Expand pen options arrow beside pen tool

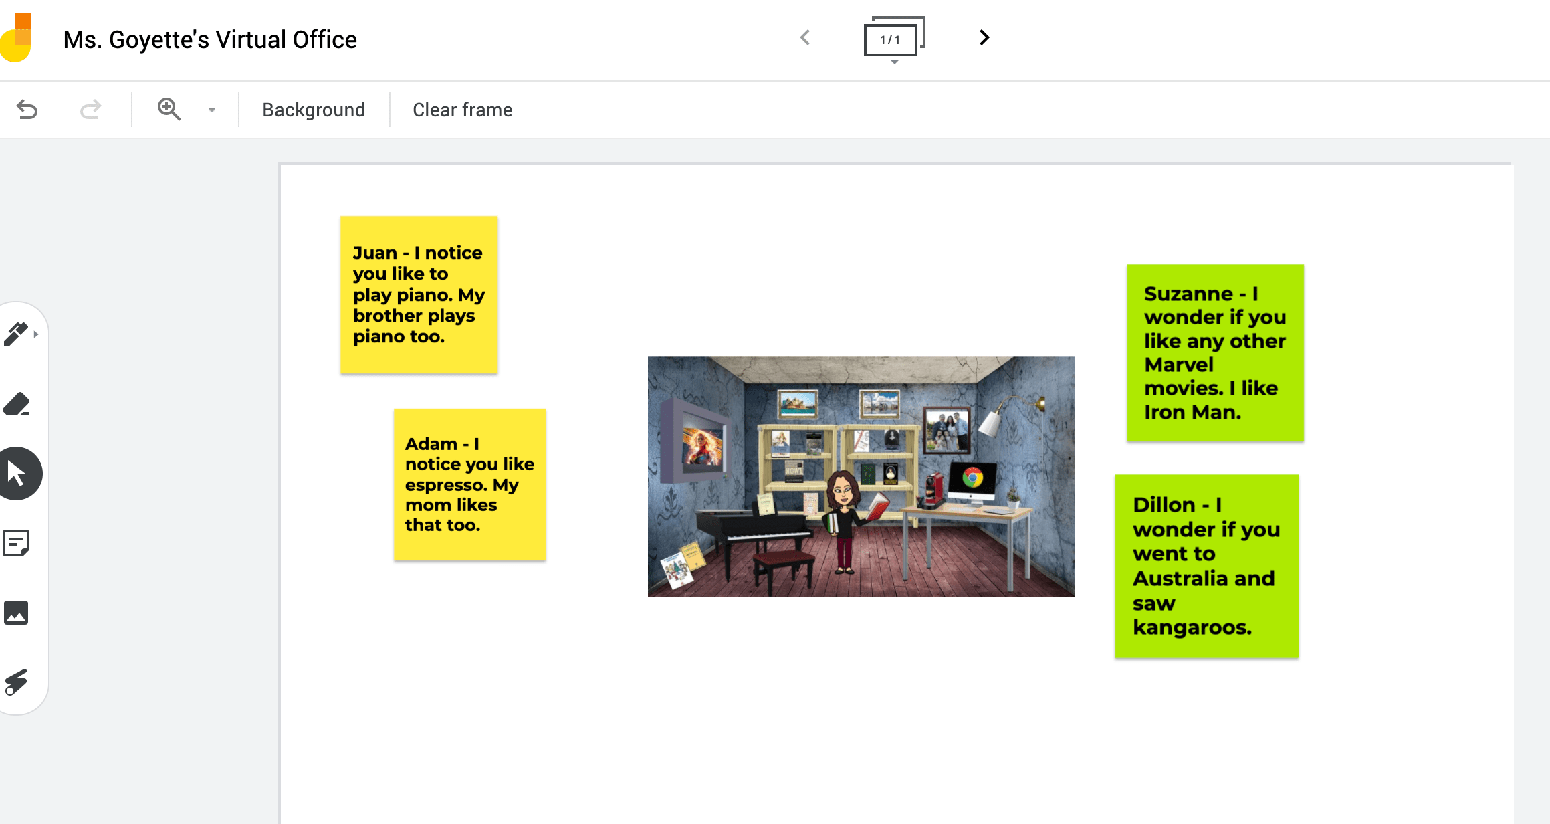[36, 334]
